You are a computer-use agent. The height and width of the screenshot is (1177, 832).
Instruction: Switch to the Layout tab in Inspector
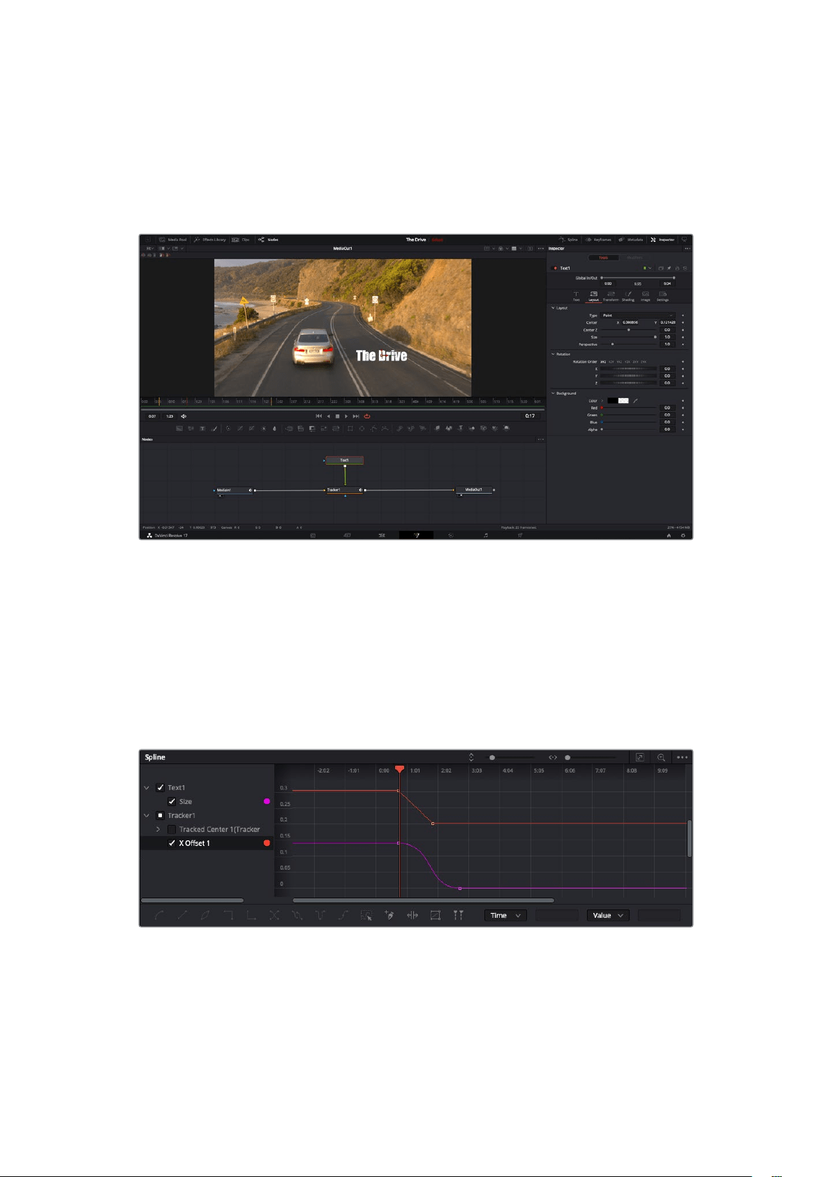coord(593,296)
